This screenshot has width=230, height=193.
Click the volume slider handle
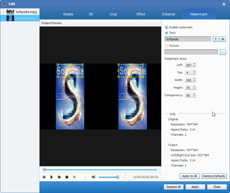pos(117,177)
